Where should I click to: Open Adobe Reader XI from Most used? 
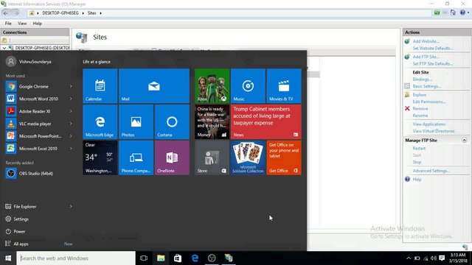point(34,111)
